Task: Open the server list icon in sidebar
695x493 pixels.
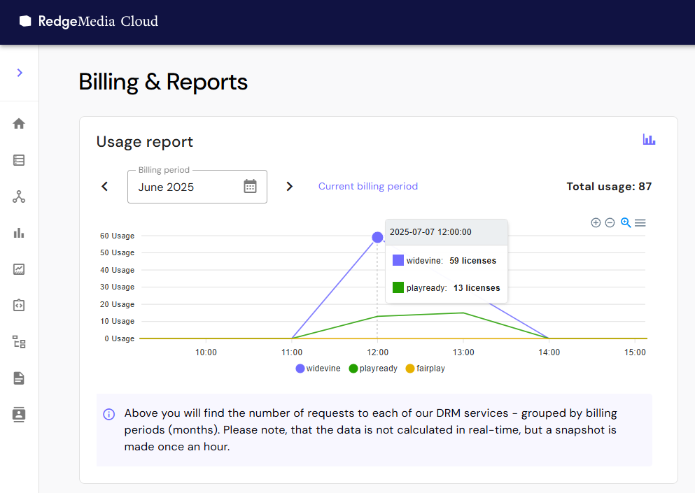Action: pyautogui.click(x=19, y=160)
